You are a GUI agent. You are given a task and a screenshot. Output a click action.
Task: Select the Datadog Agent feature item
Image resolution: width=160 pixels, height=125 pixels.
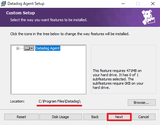tap(48, 48)
